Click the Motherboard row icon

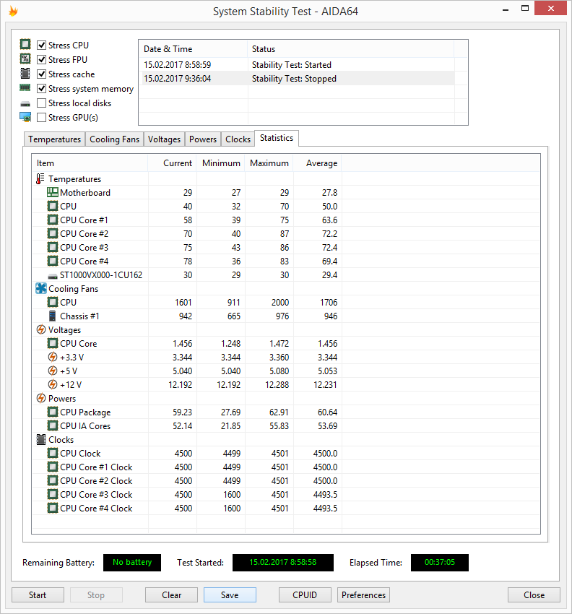pos(53,192)
